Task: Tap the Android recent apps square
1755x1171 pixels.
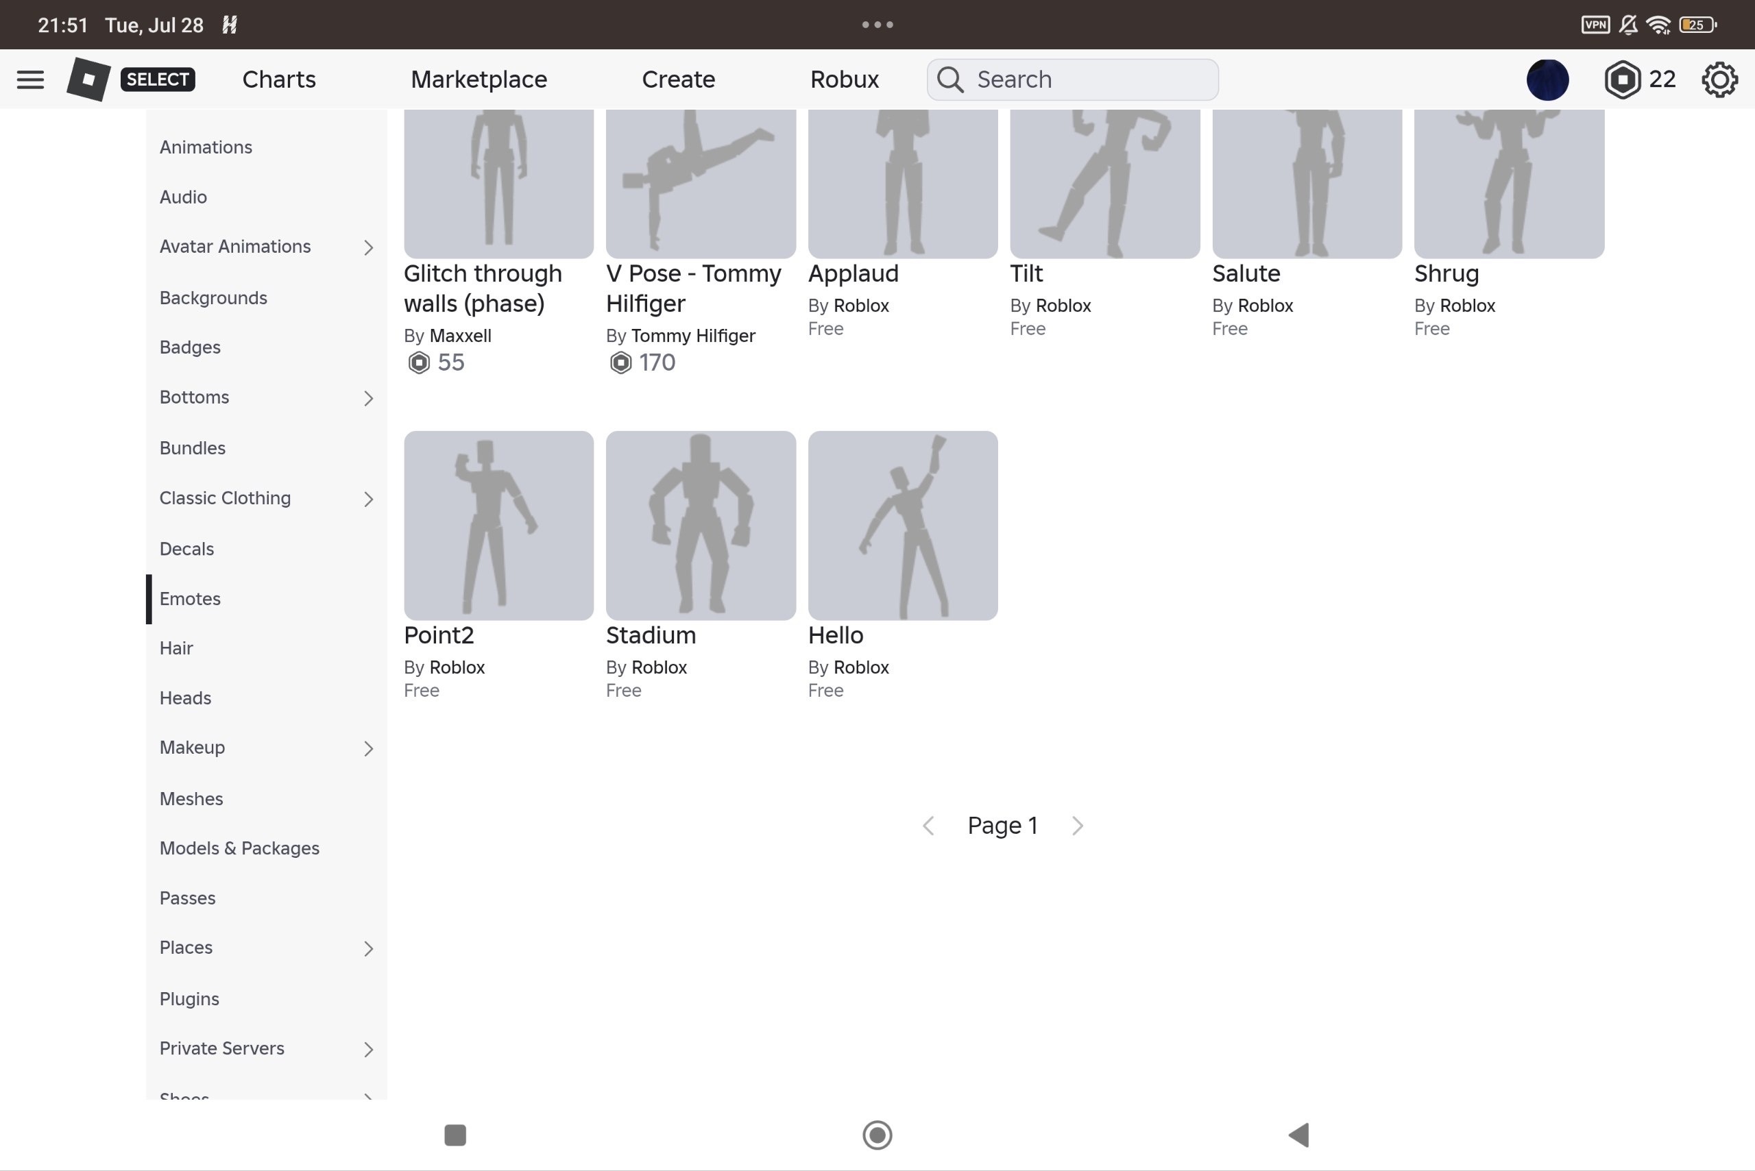Action: click(x=455, y=1135)
